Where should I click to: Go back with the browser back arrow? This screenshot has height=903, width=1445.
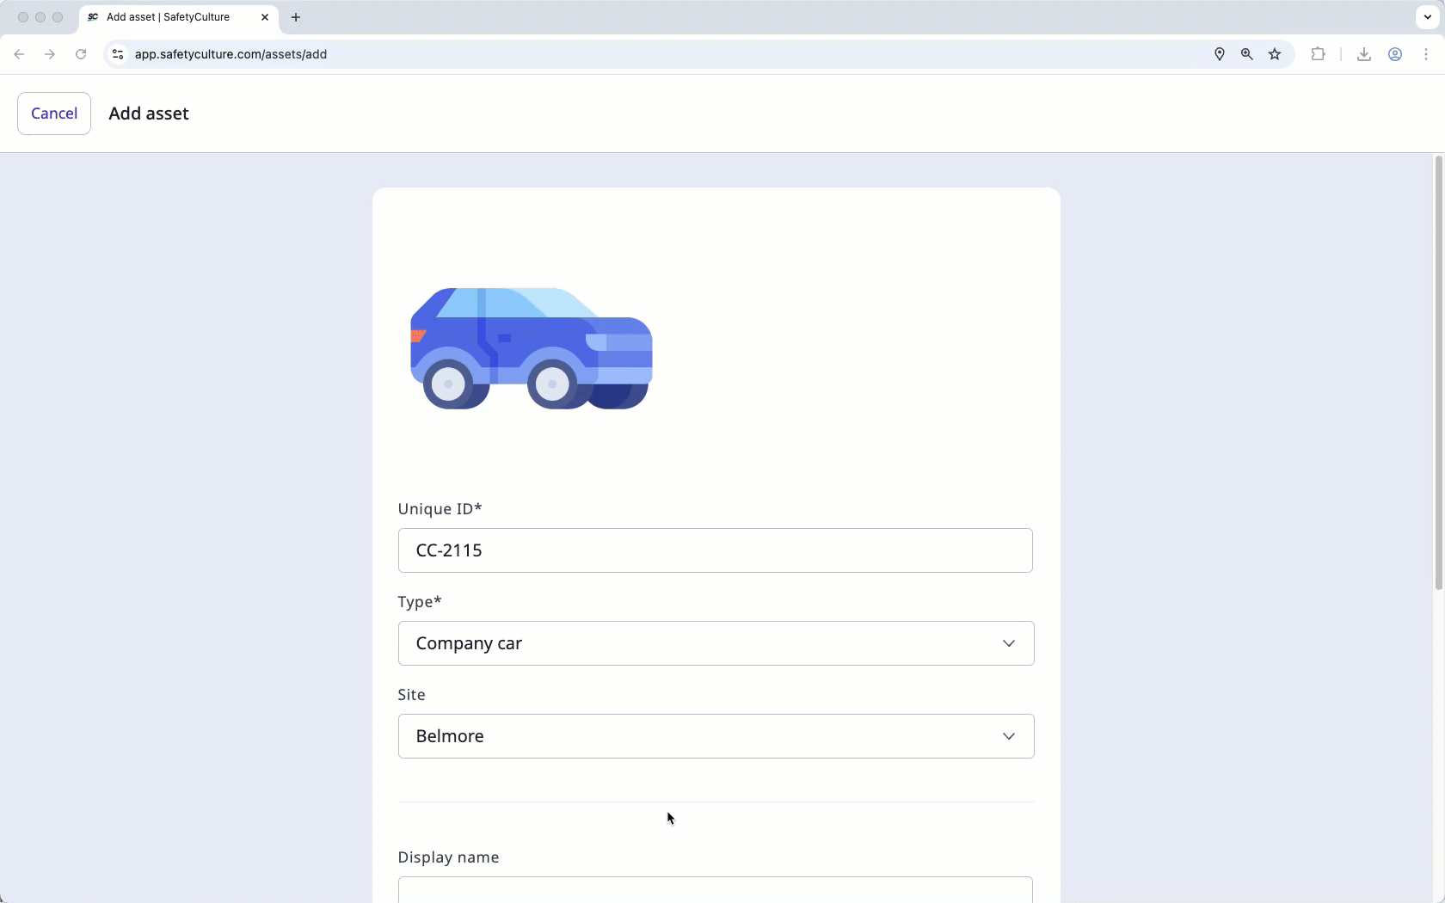point(19,54)
